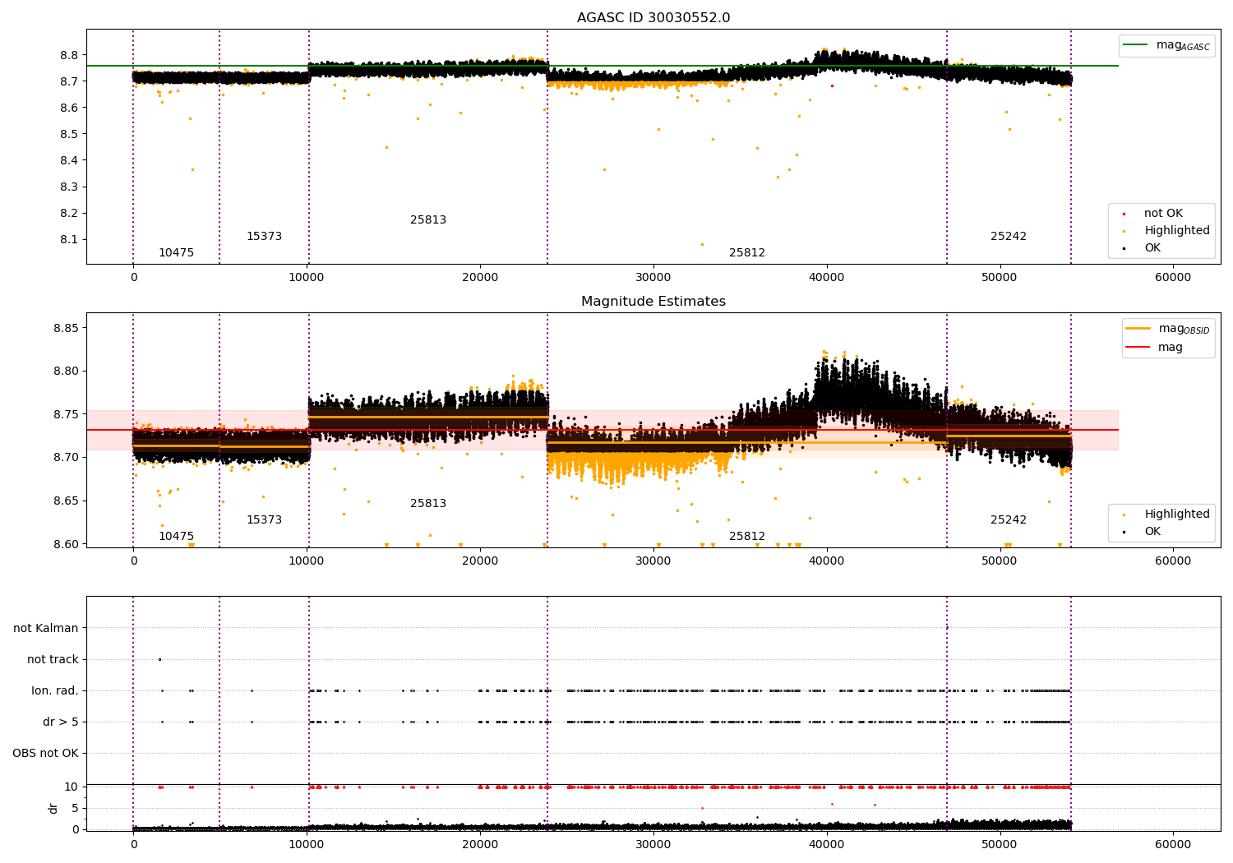Click 'Highlighted' legend entry in middle plot

coord(1167,514)
